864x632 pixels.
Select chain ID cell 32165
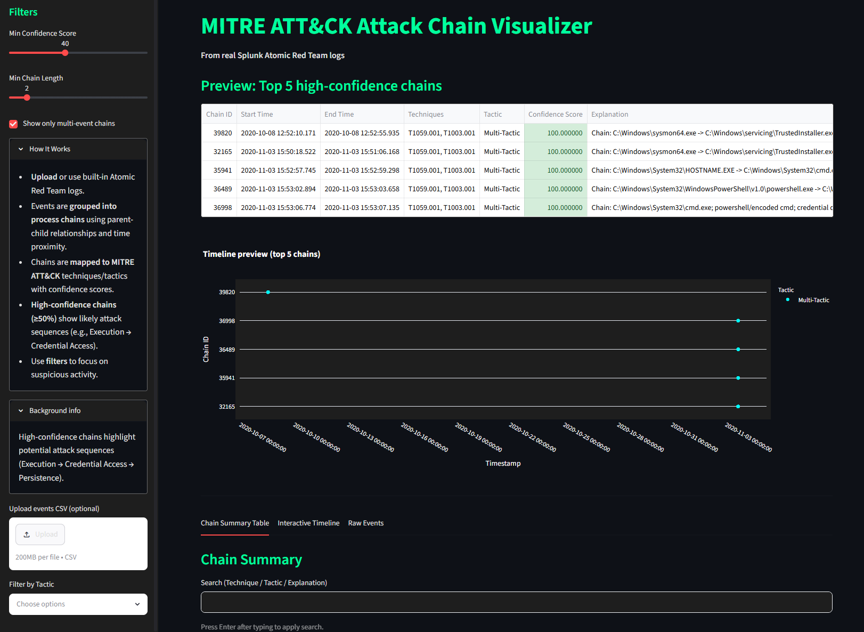pos(219,152)
